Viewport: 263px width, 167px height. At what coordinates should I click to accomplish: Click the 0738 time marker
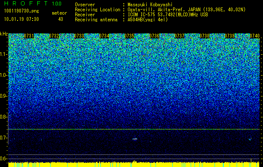(204, 36)
